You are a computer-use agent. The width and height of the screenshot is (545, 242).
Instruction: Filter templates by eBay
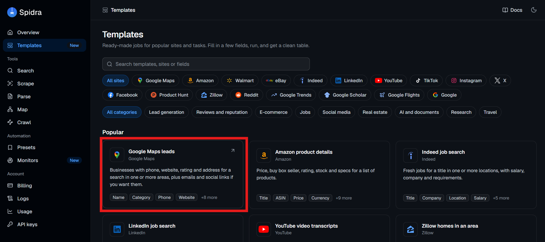tap(276, 80)
